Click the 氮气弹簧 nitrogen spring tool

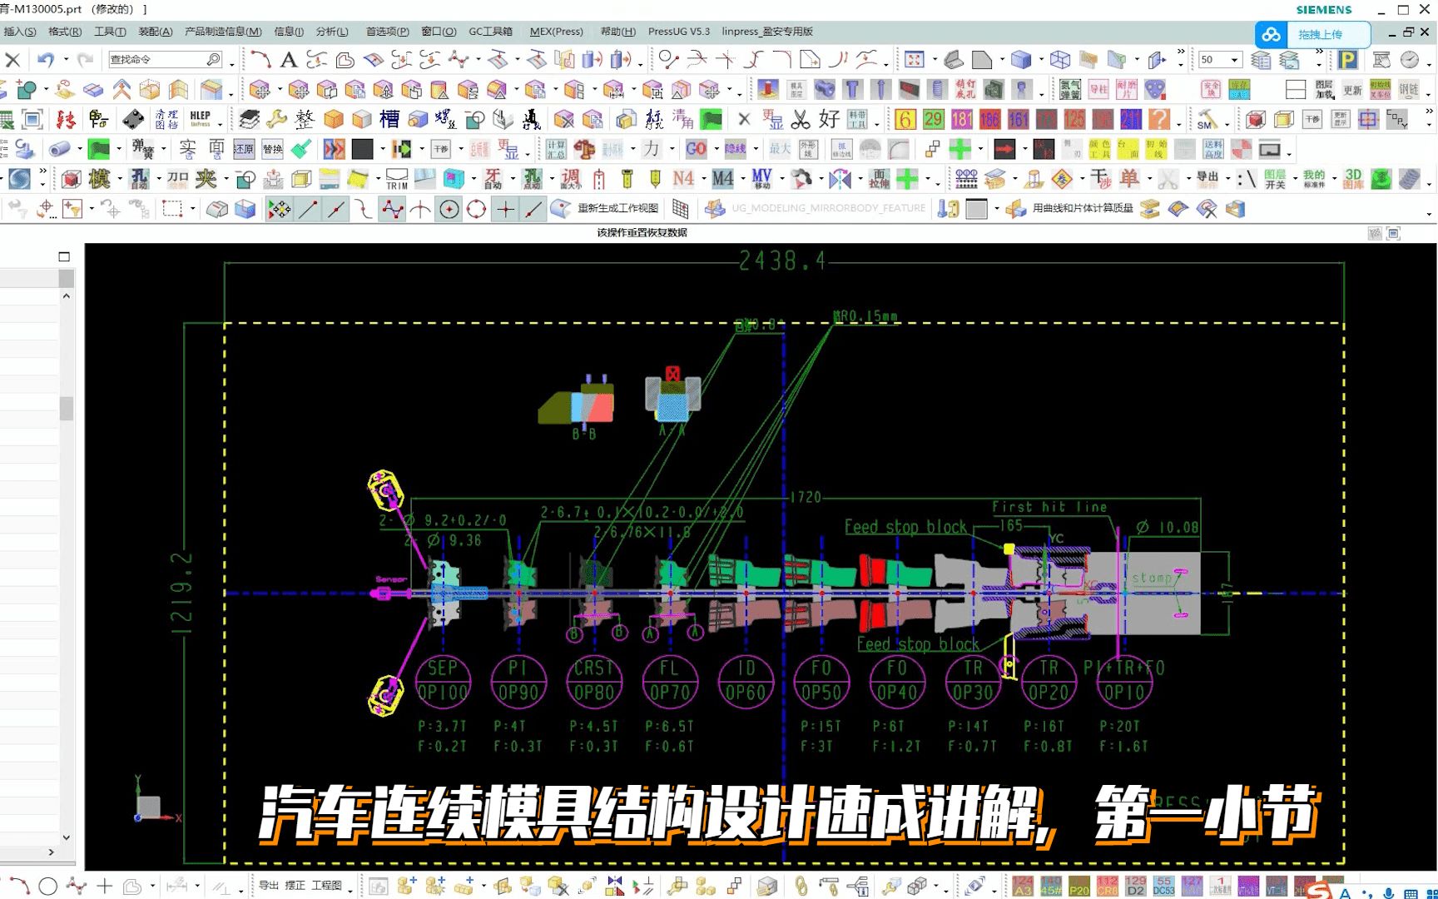[x=1069, y=89]
